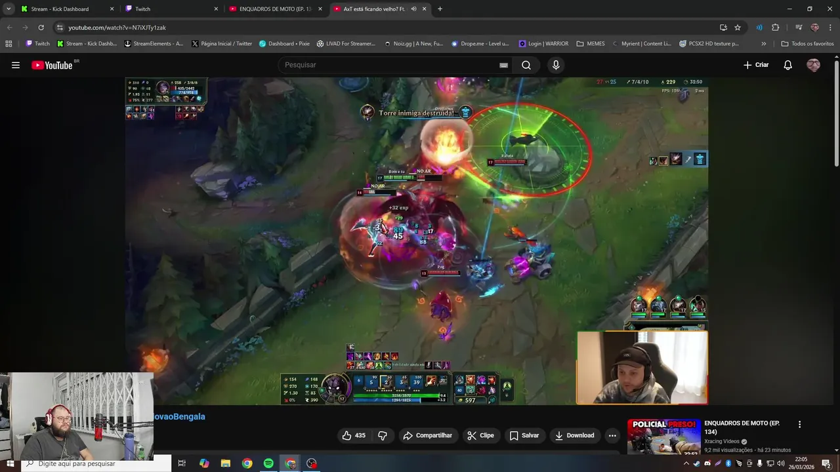Open the Copilot taskbar icon
Image resolution: width=840 pixels, height=472 pixels.
click(204, 463)
